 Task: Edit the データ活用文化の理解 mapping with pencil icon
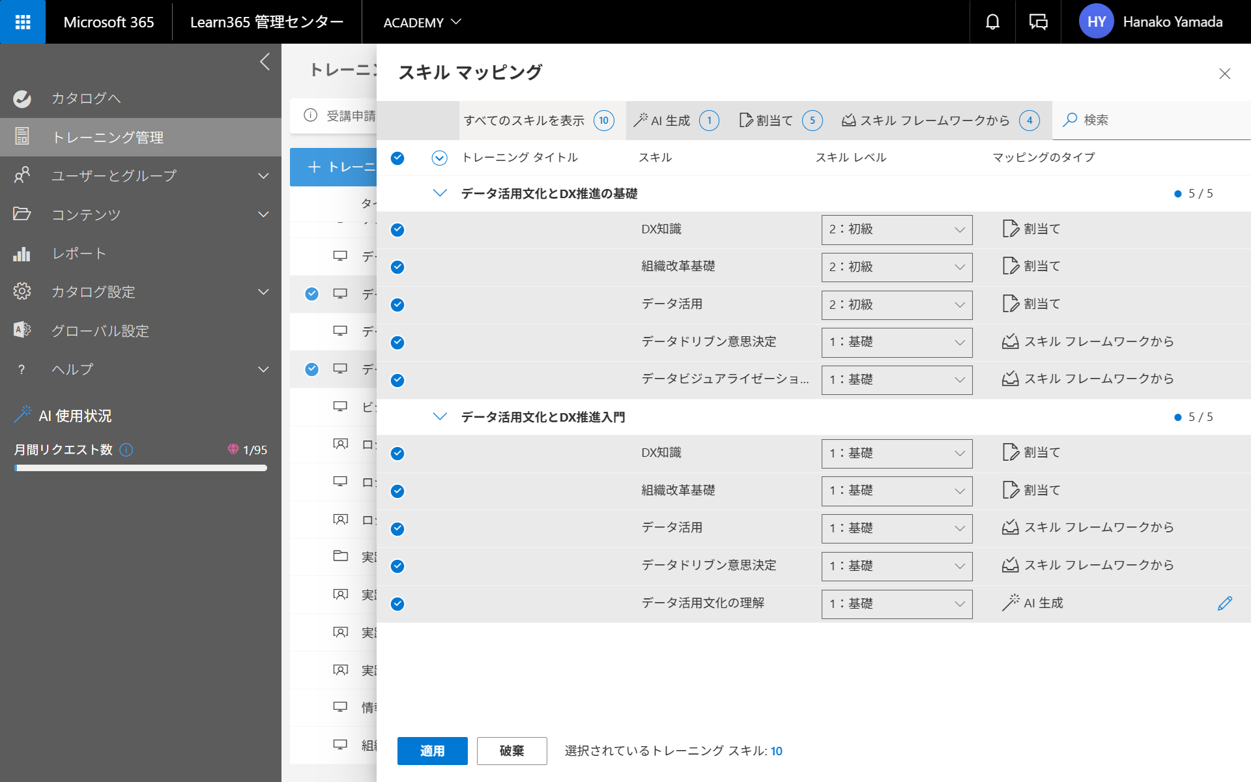tap(1225, 603)
